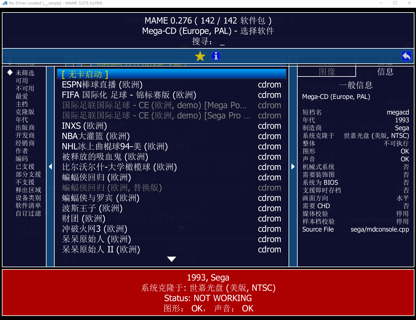Select the 年代 filter

click(22, 120)
